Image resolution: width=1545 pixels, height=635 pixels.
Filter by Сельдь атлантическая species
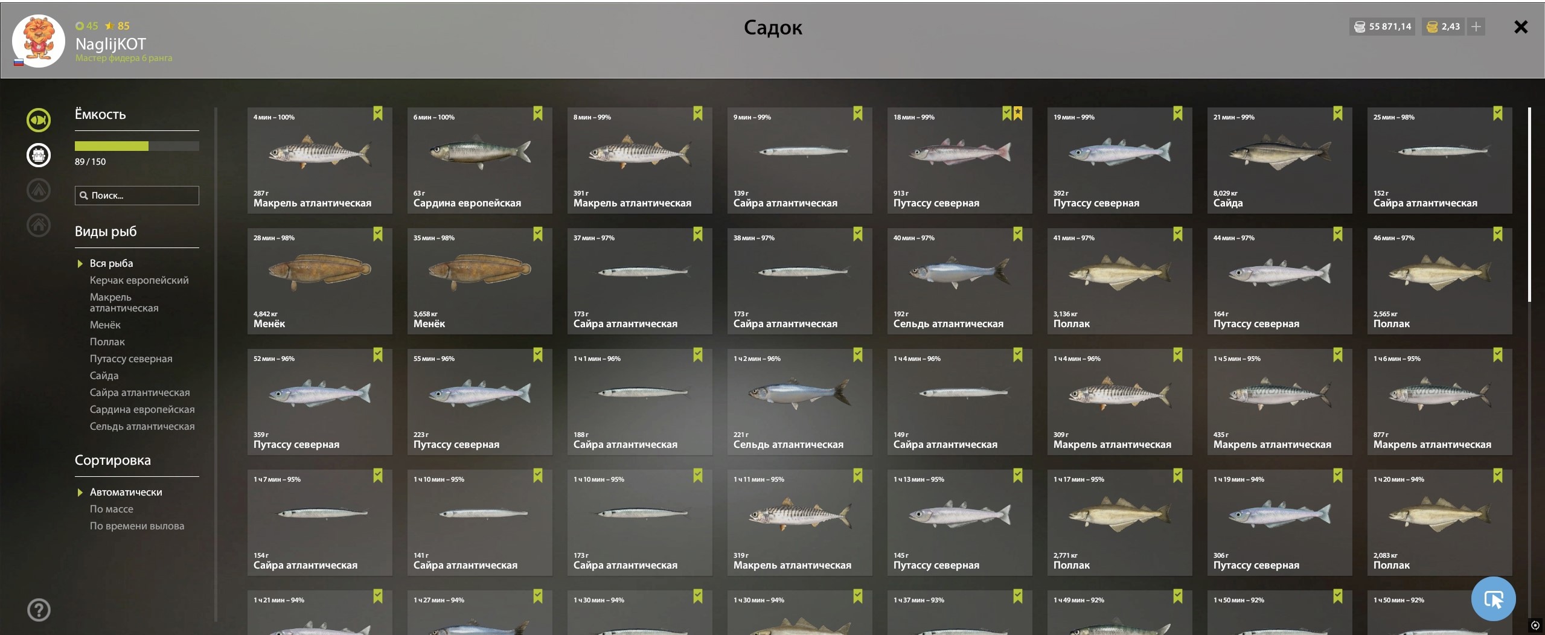[x=142, y=426]
